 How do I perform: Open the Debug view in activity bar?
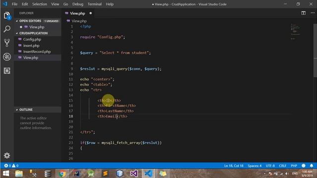click(x=7, y=57)
